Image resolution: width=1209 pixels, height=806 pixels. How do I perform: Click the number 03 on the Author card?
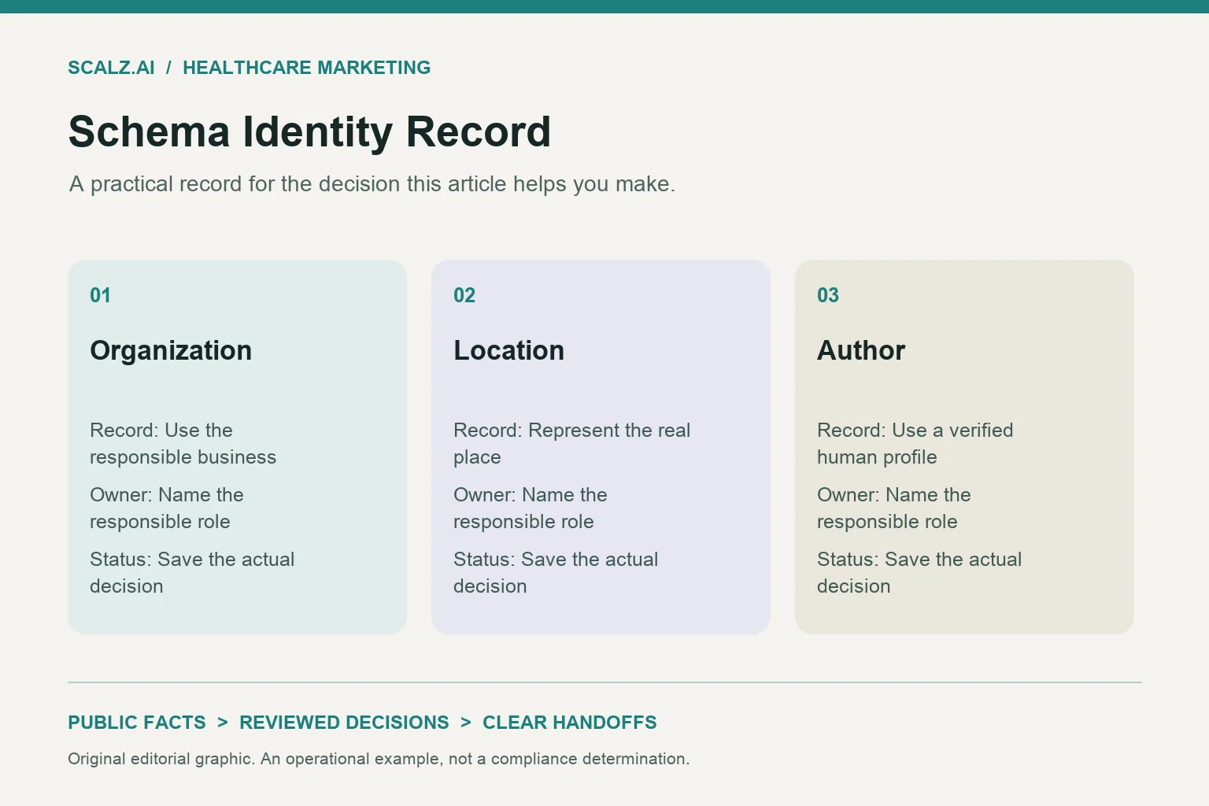(x=828, y=295)
